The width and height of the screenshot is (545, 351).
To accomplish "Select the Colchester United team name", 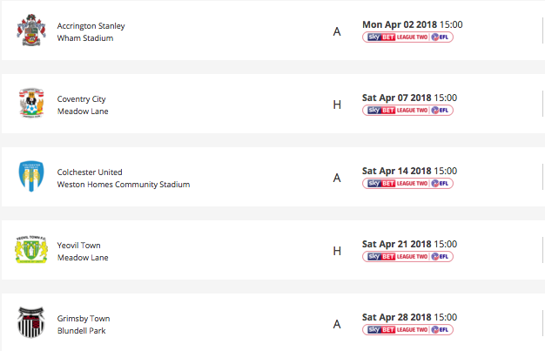I will (90, 172).
